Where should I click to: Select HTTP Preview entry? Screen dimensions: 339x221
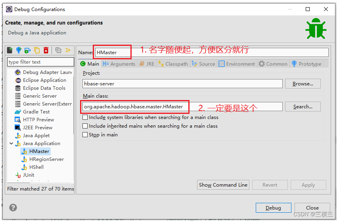coord(34,120)
